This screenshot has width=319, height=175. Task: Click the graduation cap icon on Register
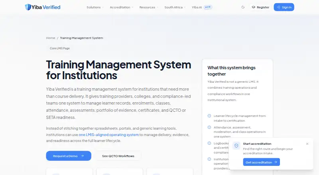[254, 7]
